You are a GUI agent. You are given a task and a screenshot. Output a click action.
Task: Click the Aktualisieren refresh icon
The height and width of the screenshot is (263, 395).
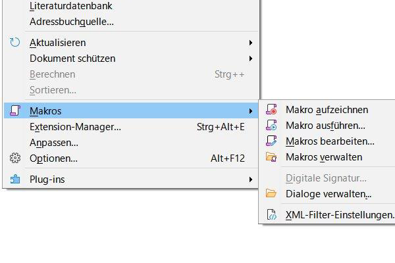coord(15,43)
